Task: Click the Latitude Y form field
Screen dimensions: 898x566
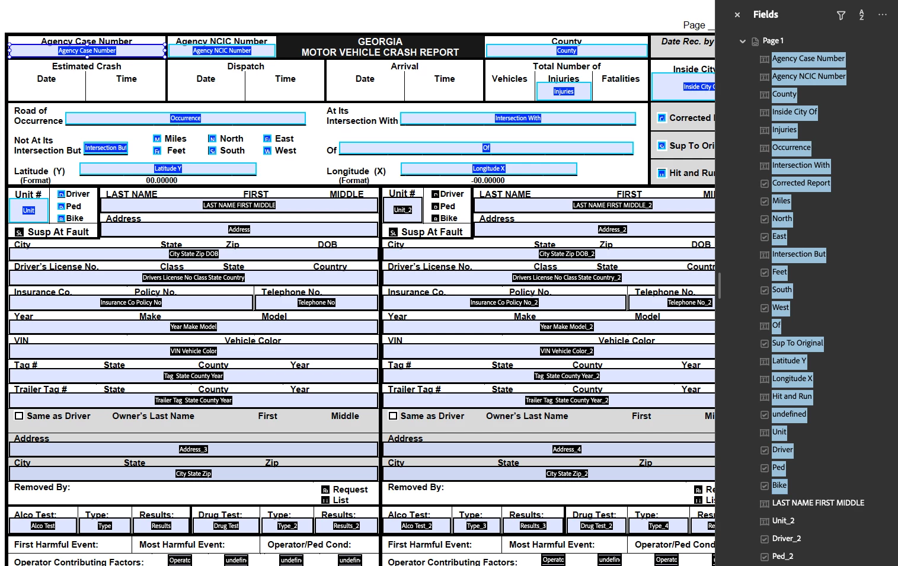Action: click(x=168, y=169)
